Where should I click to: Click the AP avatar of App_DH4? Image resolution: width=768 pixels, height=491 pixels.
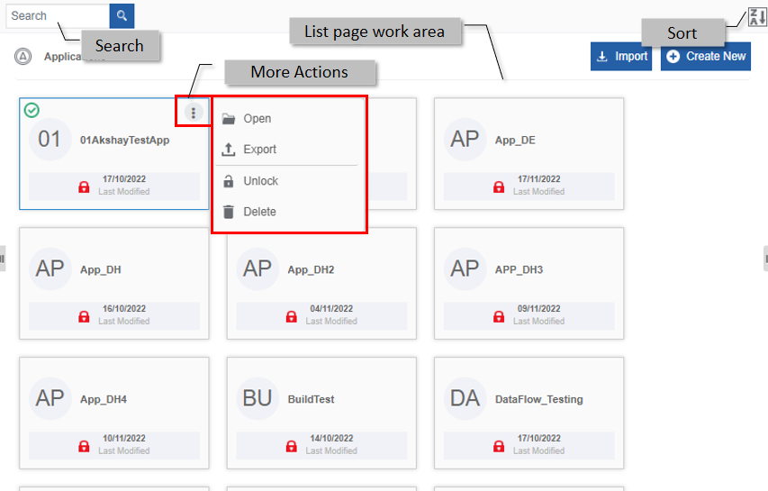[50, 398]
